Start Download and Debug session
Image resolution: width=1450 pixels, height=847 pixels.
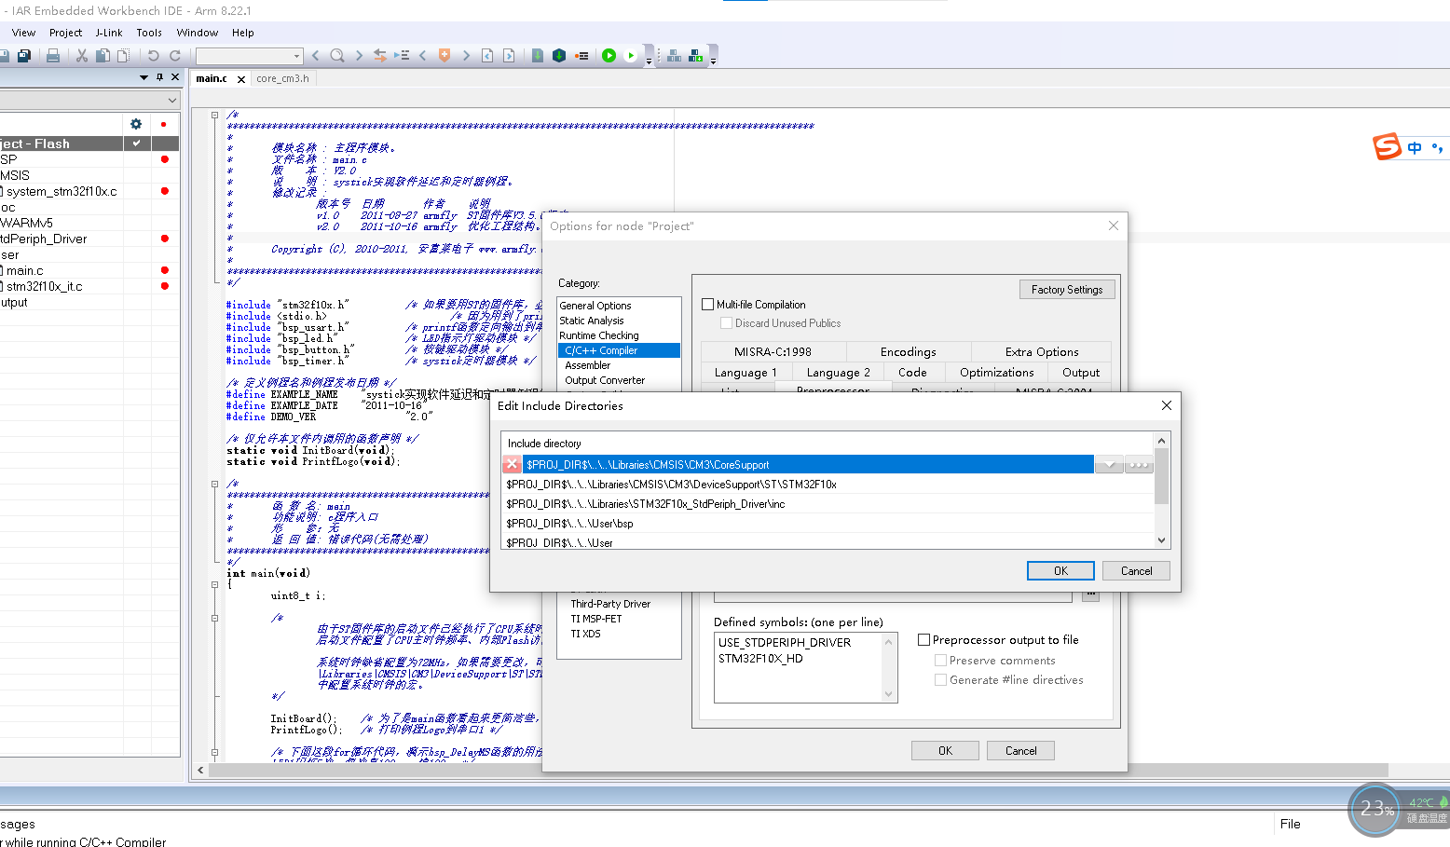(x=609, y=55)
